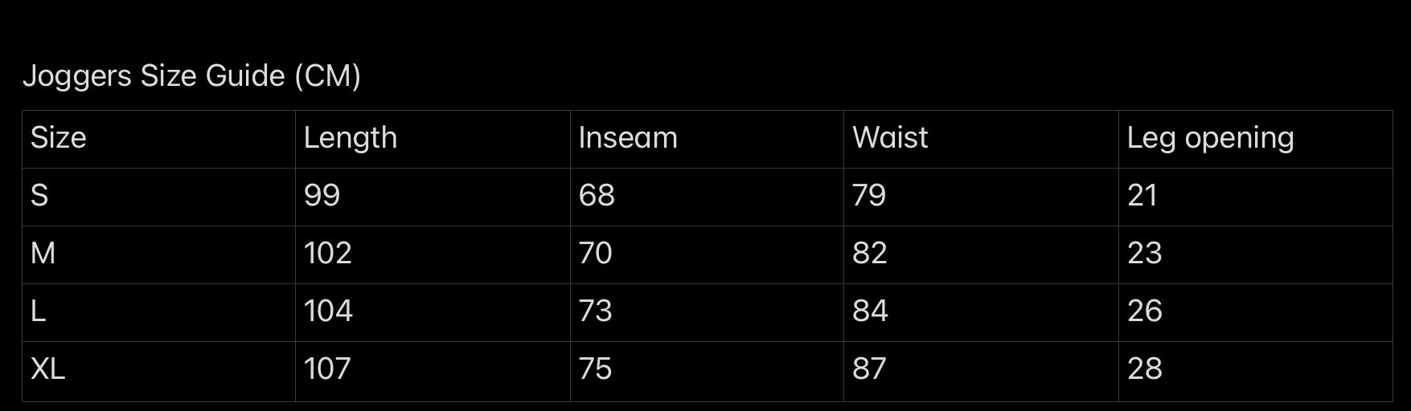Click the medium length value 102
The height and width of the screenshot is (411, 1411).
tap(328, 254)
